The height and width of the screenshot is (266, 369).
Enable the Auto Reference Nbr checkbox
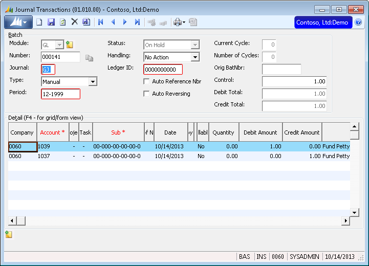[146, 81]
